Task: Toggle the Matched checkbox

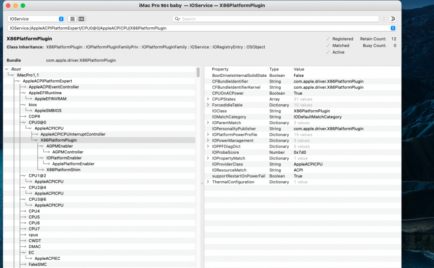Action: [x=328, y=46]
